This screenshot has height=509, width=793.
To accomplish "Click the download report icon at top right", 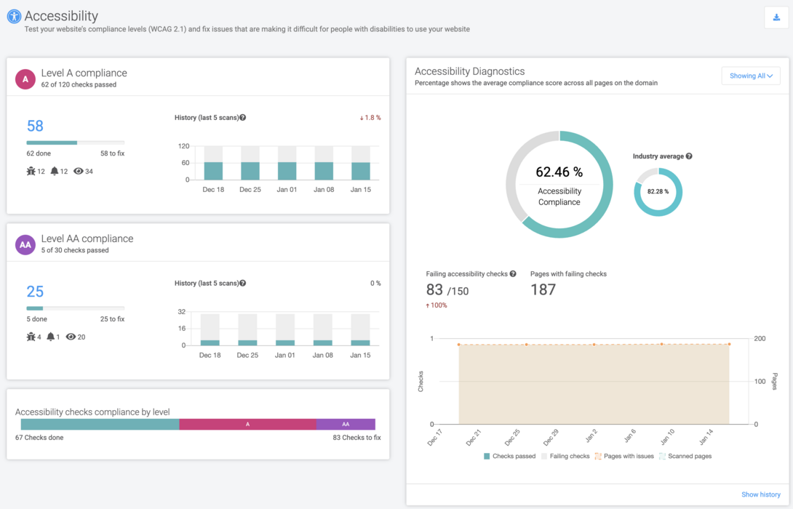I will click(x=775, y=17).
